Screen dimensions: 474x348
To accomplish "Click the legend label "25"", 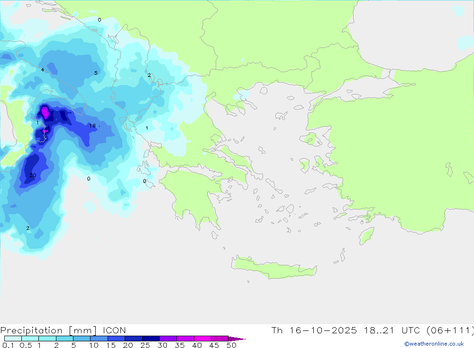I will click(146, 345).
